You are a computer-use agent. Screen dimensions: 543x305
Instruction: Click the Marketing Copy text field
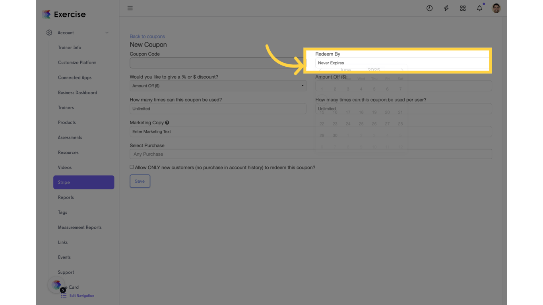click(x=311, y=131)
